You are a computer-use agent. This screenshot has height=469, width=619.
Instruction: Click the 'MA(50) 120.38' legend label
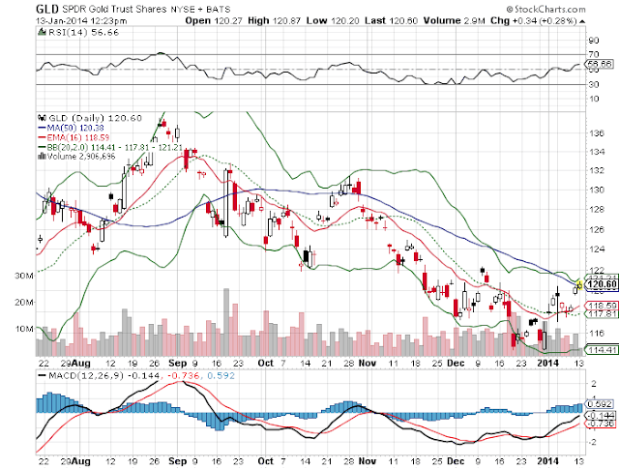pos(75,128)
